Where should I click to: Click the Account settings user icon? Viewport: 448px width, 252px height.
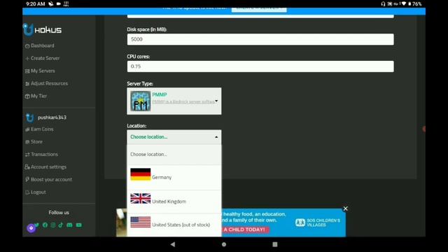[27, 167]
